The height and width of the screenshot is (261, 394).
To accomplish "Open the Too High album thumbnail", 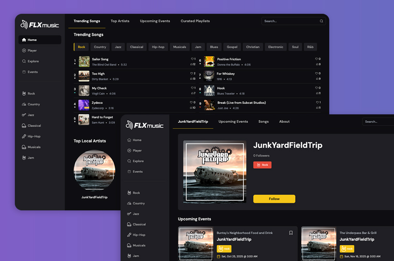I will click(x=84, y=76).
